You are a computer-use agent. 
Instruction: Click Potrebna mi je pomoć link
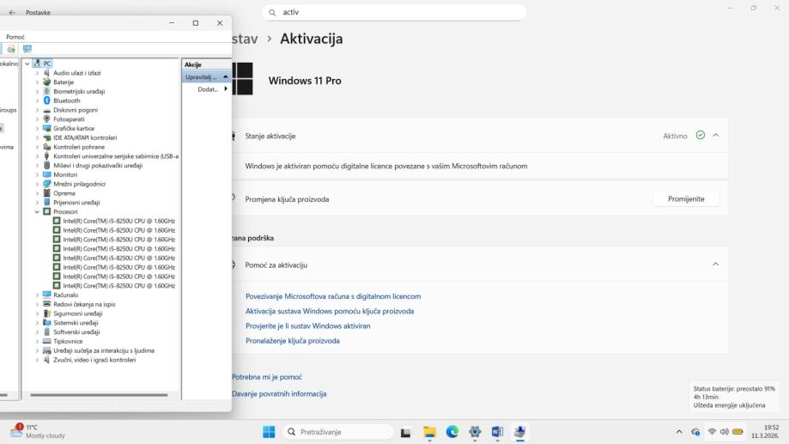coord(267,377)
